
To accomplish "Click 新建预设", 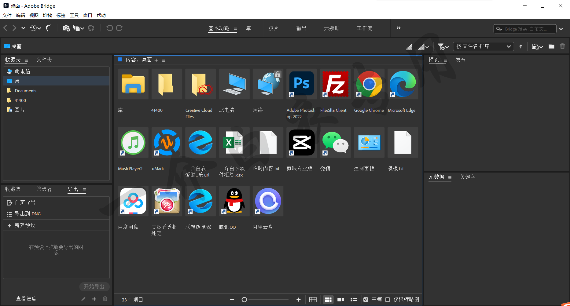I will 56,225.
